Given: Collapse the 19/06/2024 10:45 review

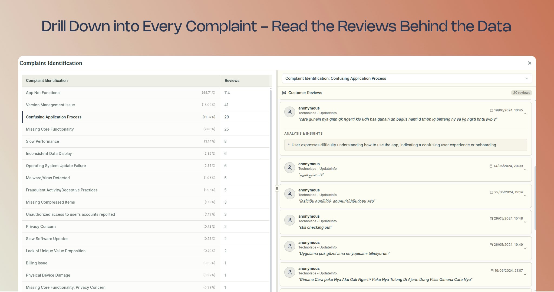Looking at the screenshot, I should tap(525, 114).
